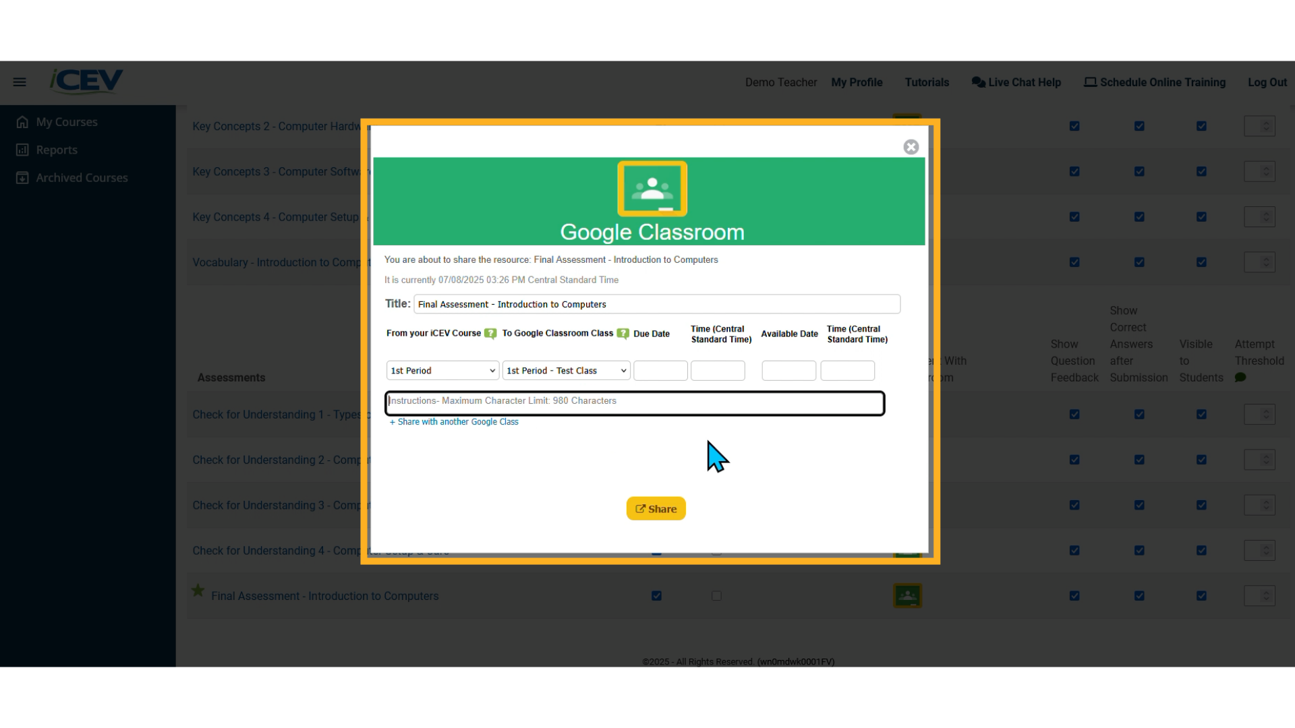Toggle the unchecked checkbox on the Final Assessment row
Screen dimensions: 1295x728
click(716, 596)
